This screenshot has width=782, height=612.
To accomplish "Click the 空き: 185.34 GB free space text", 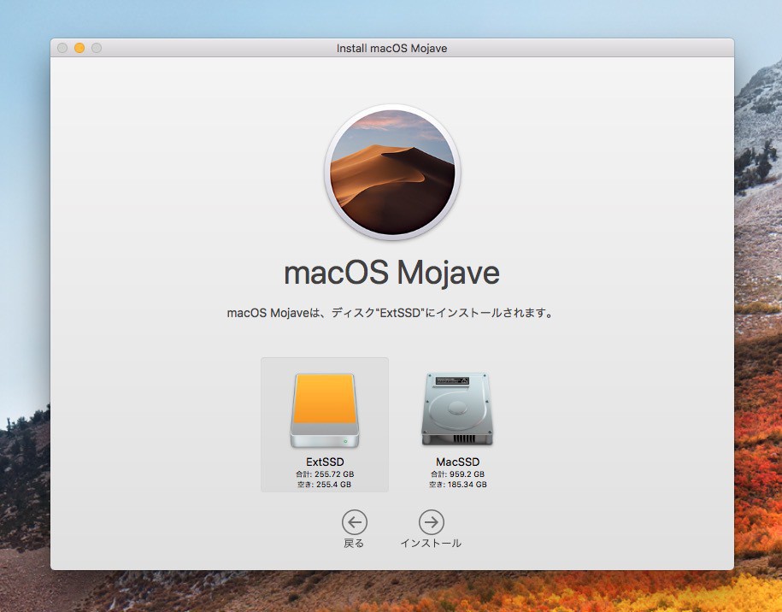I will [x=457, y=485].
